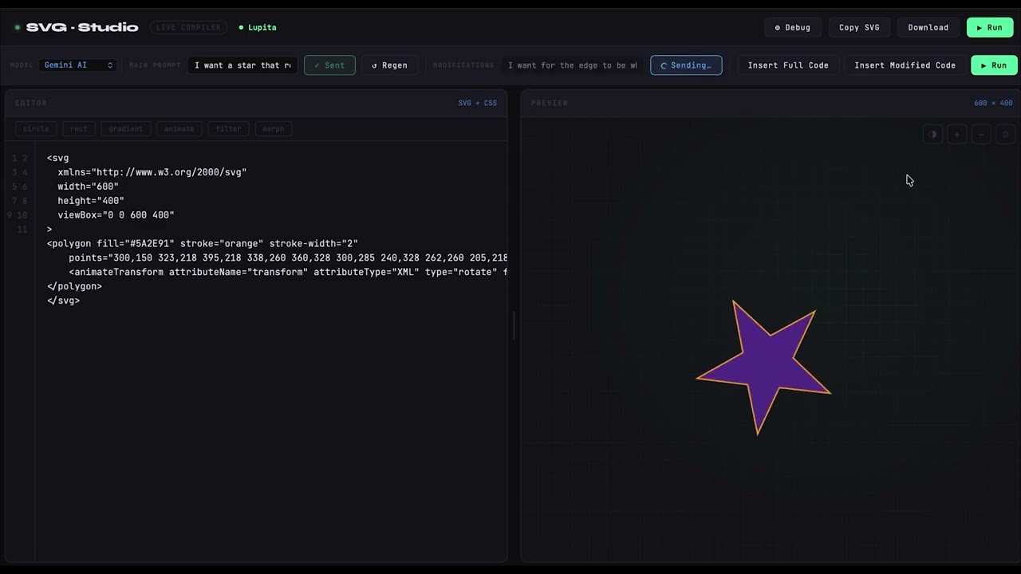The width and height of the screenshot is (1021, 574).
Task: Zoom out the preview with minus icon
Action: point(981,135)
